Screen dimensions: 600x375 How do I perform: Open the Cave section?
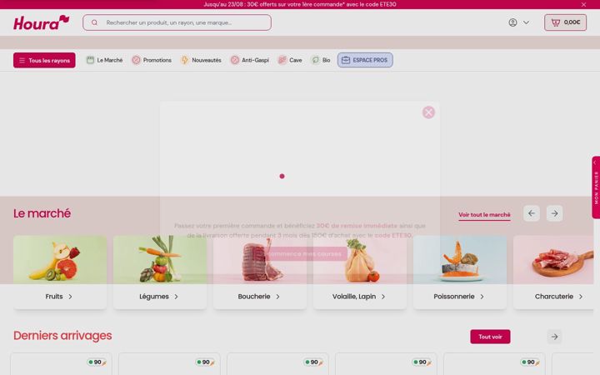click(x=290, y=60)
